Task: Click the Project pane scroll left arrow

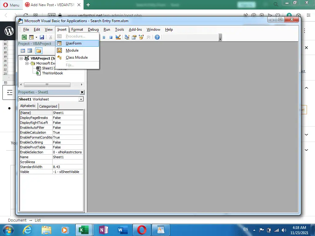Action: [21, 85]
